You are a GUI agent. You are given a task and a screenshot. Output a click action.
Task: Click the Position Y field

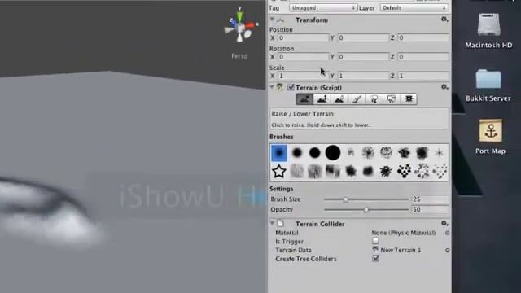click(x=363, y=38)
